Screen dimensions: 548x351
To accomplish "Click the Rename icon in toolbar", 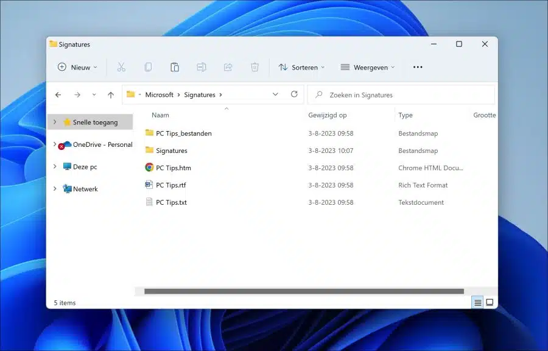I will tap(202, 67).
